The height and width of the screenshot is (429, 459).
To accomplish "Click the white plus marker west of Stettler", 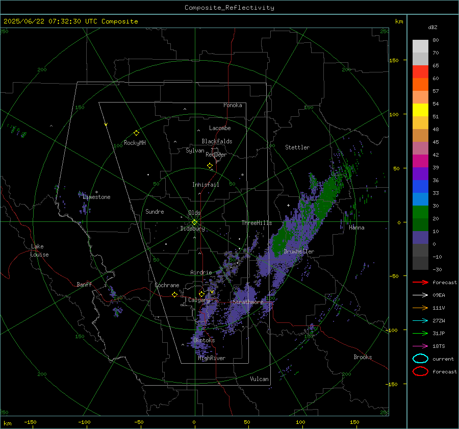I will point(288,205).
